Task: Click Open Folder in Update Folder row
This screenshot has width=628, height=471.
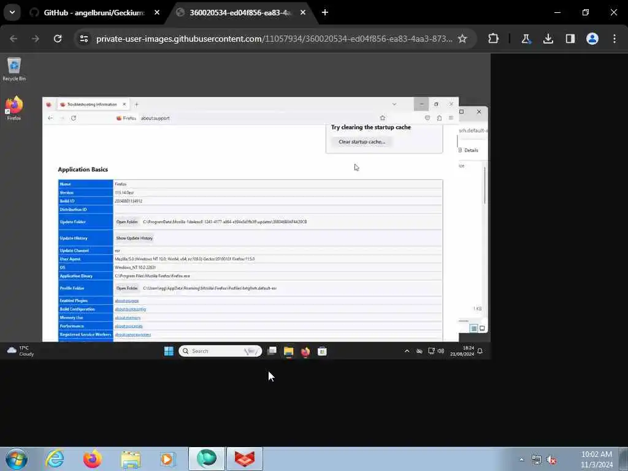Action: pos(127,222)
